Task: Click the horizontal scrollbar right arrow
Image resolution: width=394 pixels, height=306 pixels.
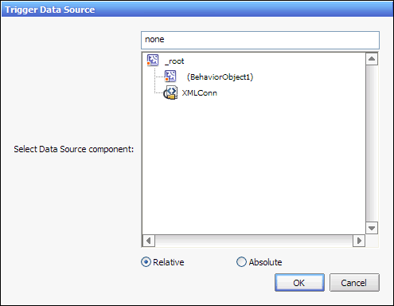Action: tap(359, 241)
